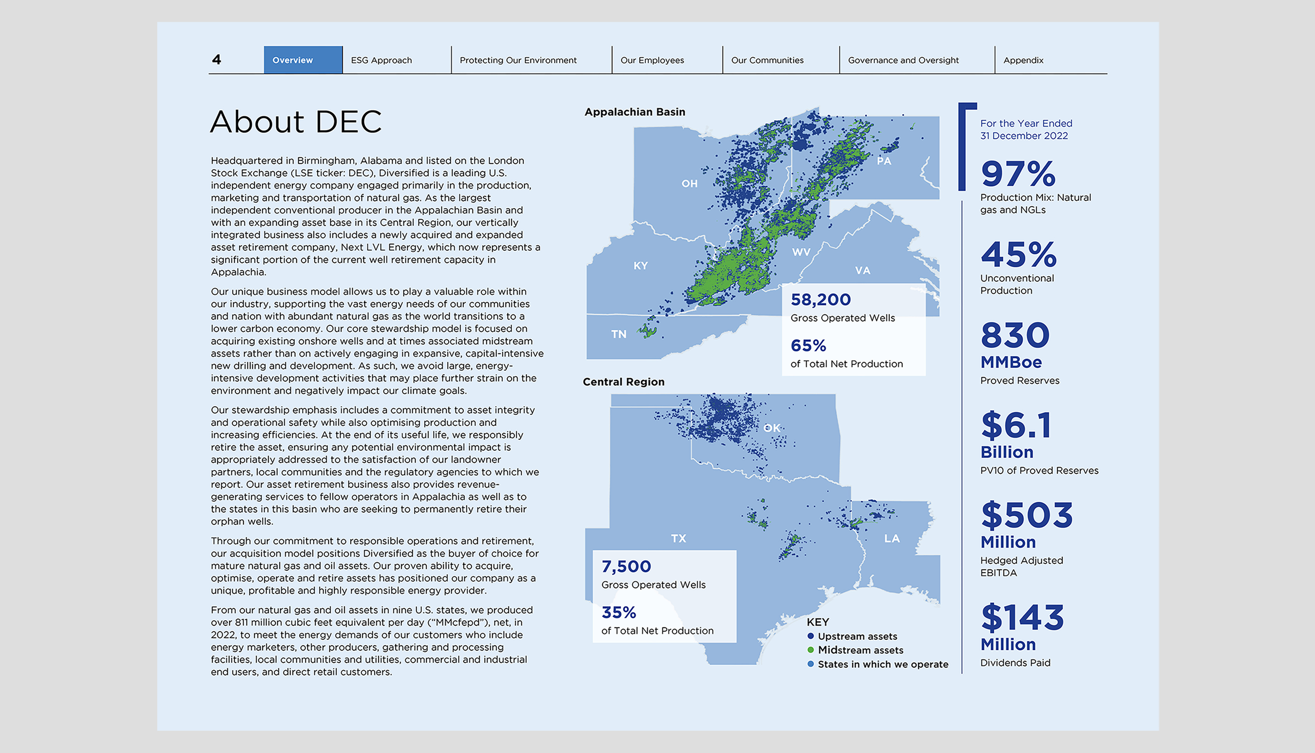Click the WV state label on map

pyautogui.click(x=801, y=252)
